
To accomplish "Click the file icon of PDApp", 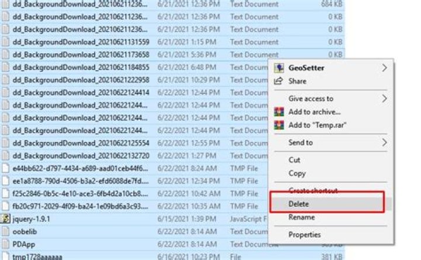I will pos(5,244).
